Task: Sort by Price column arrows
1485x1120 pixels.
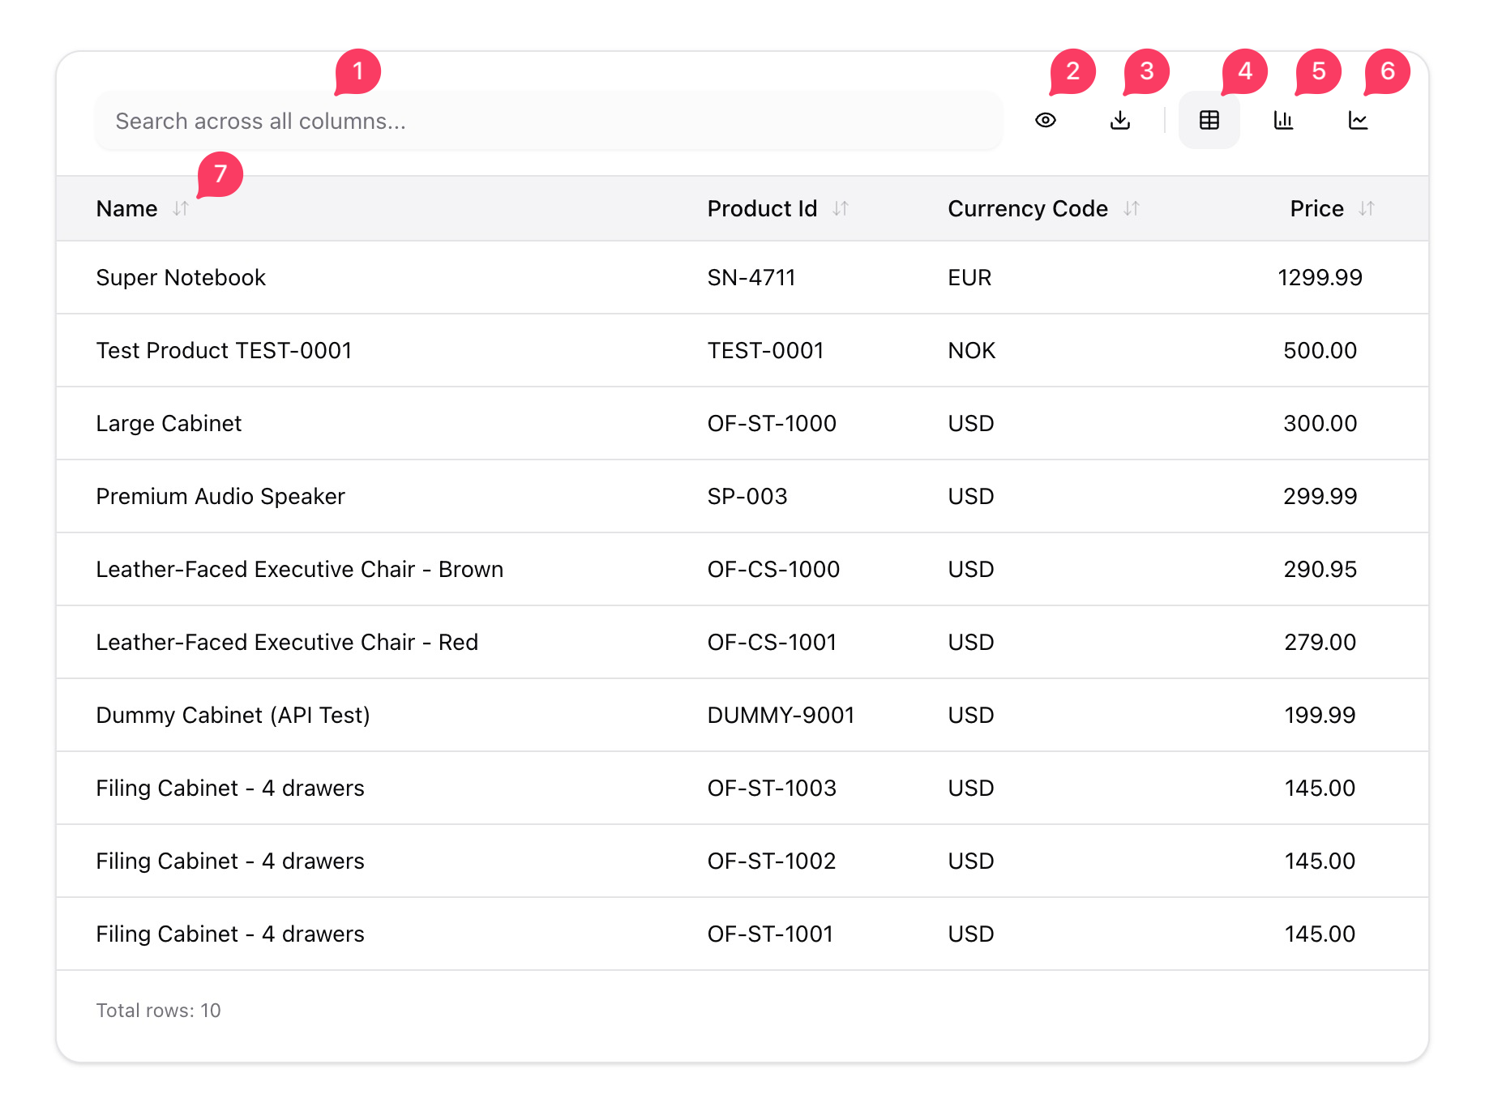Action: tap(1367, 209)
